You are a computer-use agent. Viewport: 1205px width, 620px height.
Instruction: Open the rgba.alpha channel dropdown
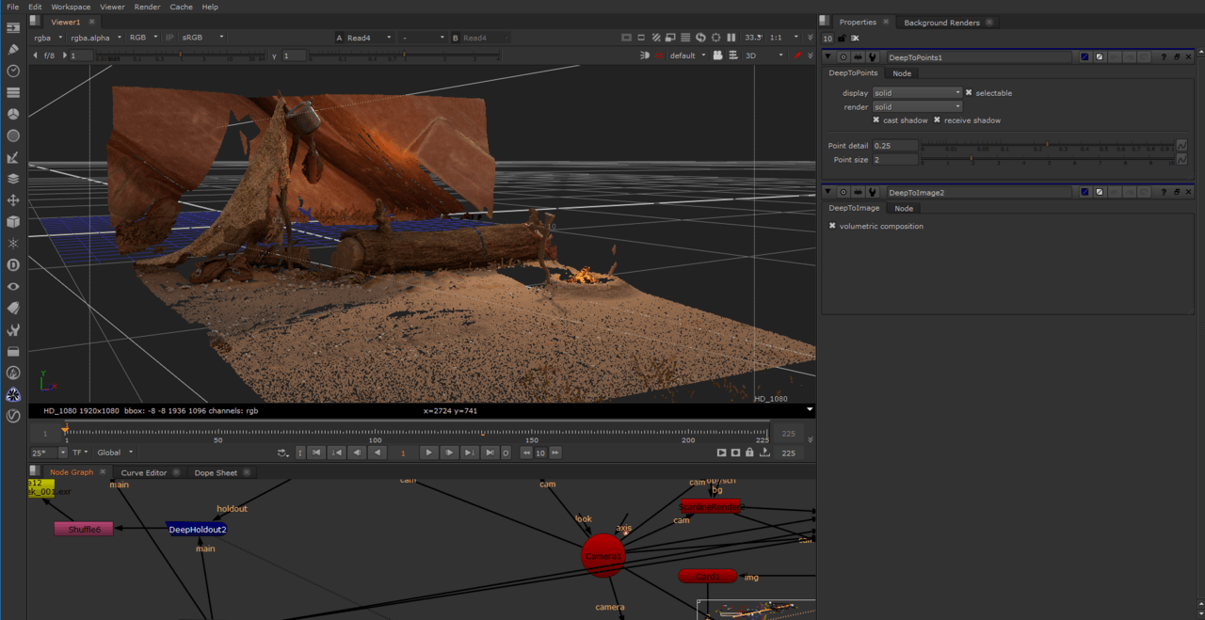[95, 38]
